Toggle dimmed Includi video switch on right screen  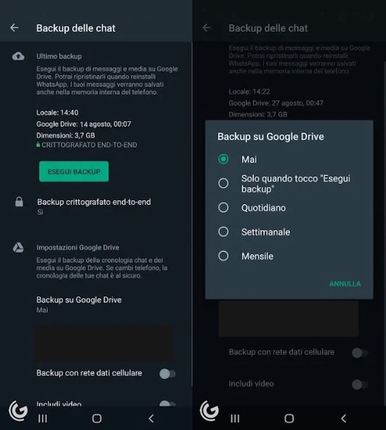(x=360, y=385)
